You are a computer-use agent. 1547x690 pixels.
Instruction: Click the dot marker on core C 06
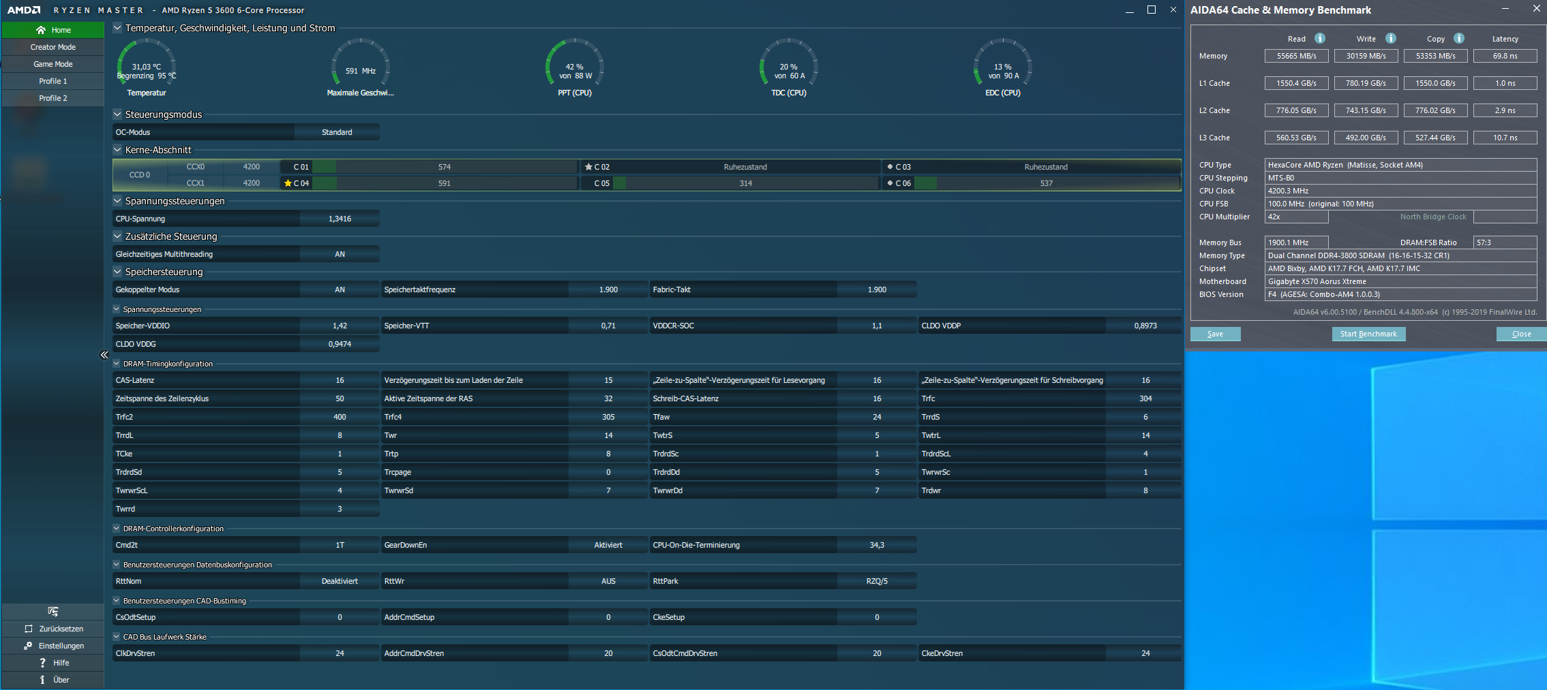(890, 183)
